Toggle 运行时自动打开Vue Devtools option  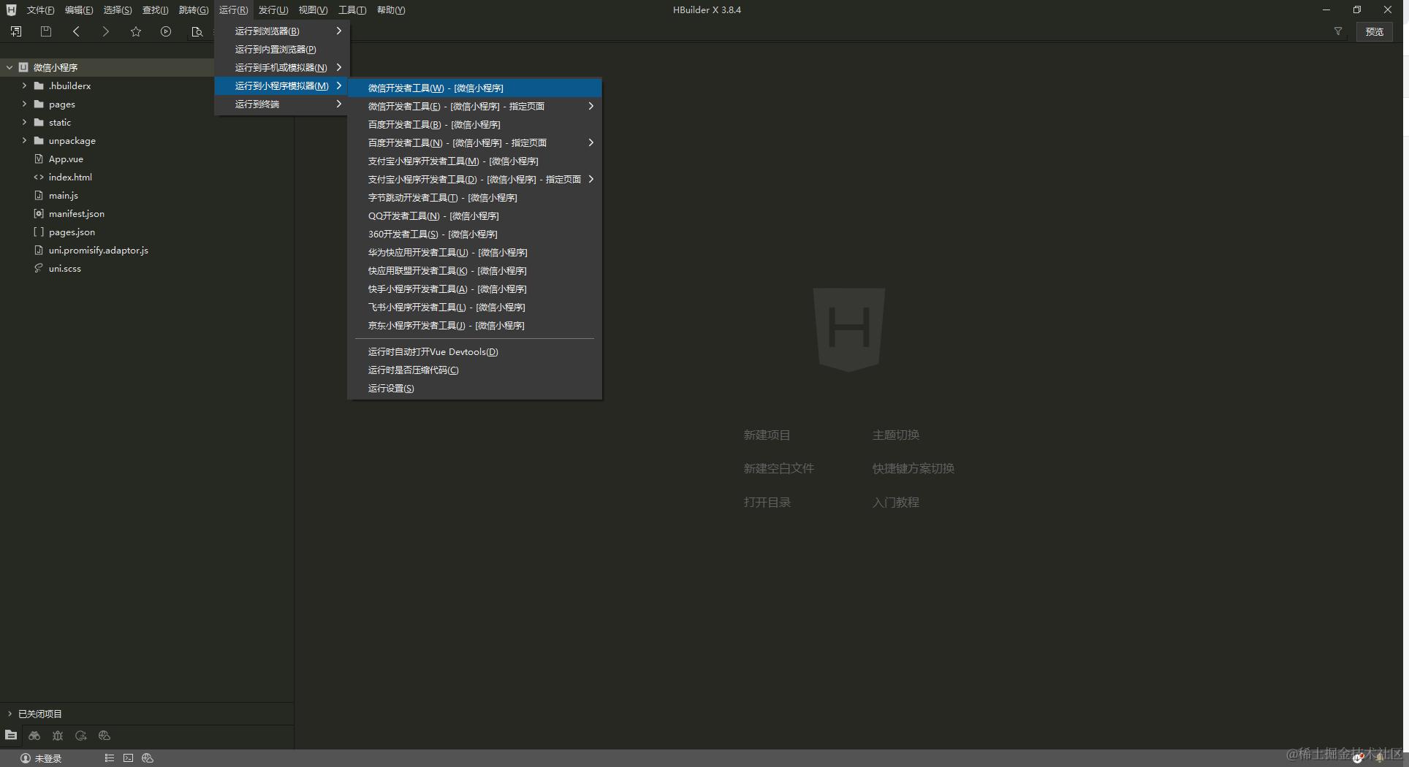[433, 351]
